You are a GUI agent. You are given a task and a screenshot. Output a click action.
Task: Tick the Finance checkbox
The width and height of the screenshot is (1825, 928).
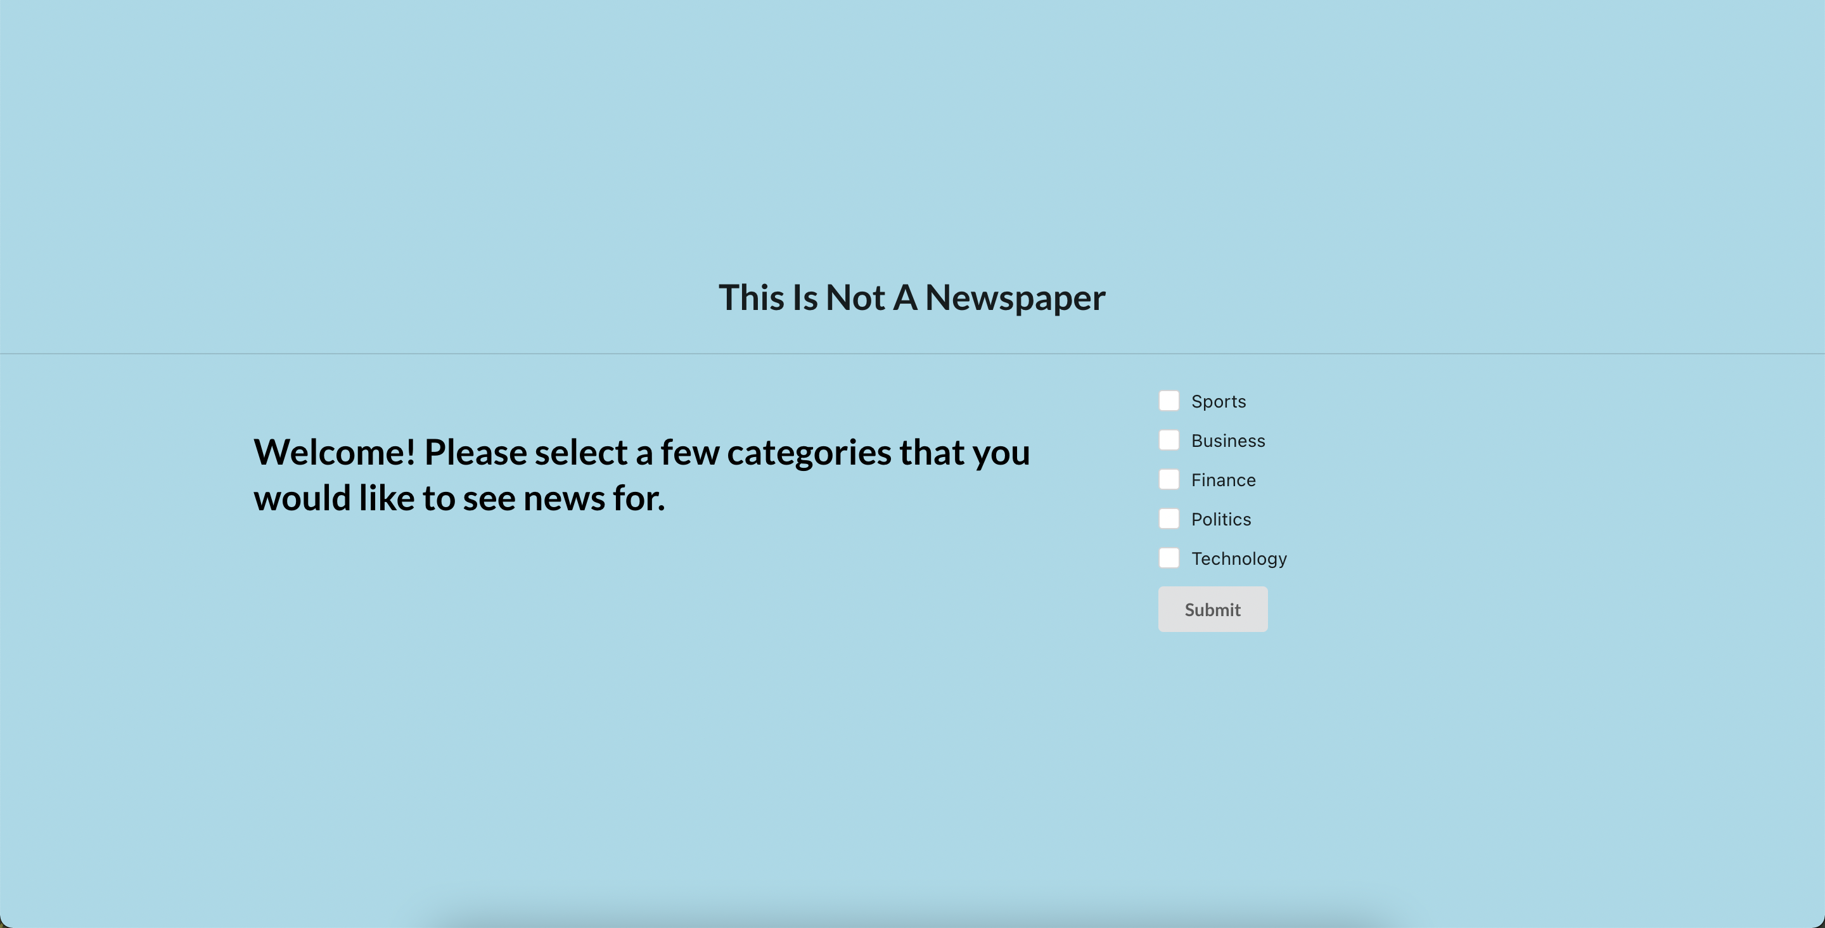pos(1169,480)
